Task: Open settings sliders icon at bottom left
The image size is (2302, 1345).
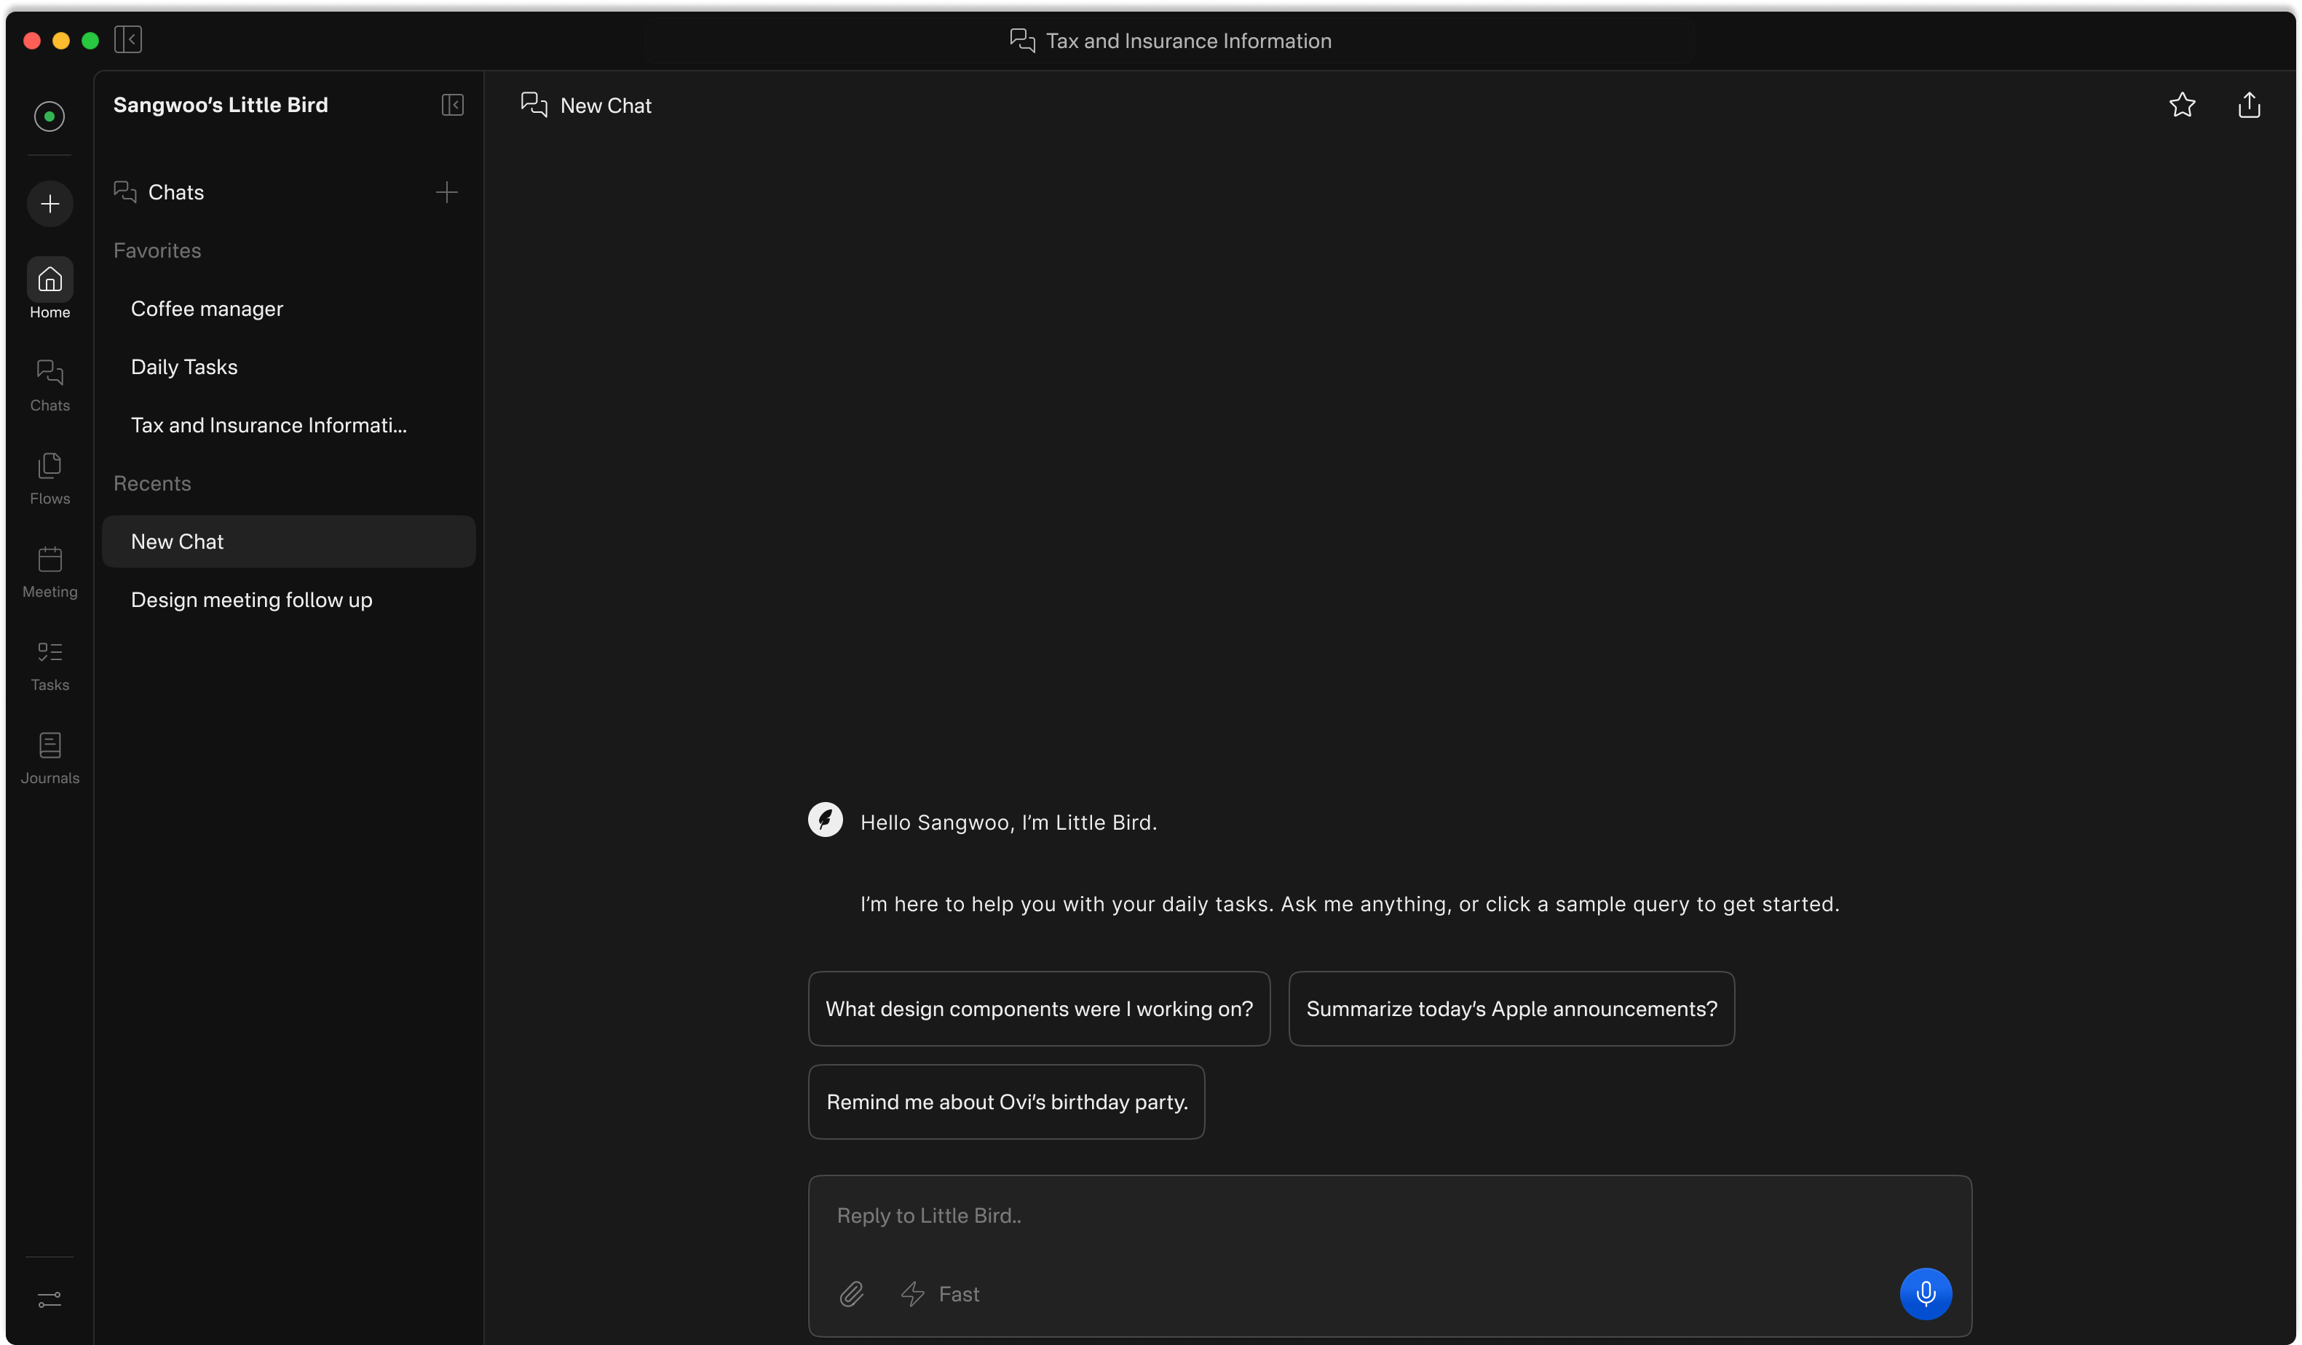Action: (x=50, y=1298)
